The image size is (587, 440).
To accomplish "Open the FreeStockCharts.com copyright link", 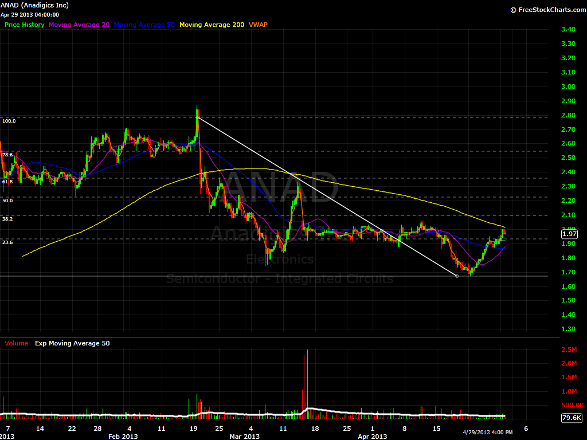I will [549, 10].
